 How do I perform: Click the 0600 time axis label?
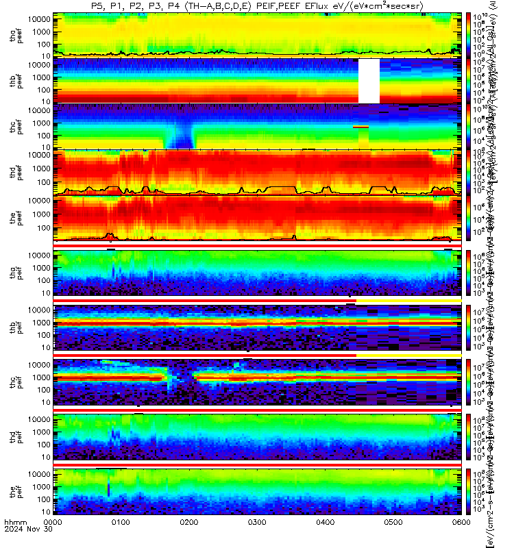pyautogui.click(x=461, y=522)
